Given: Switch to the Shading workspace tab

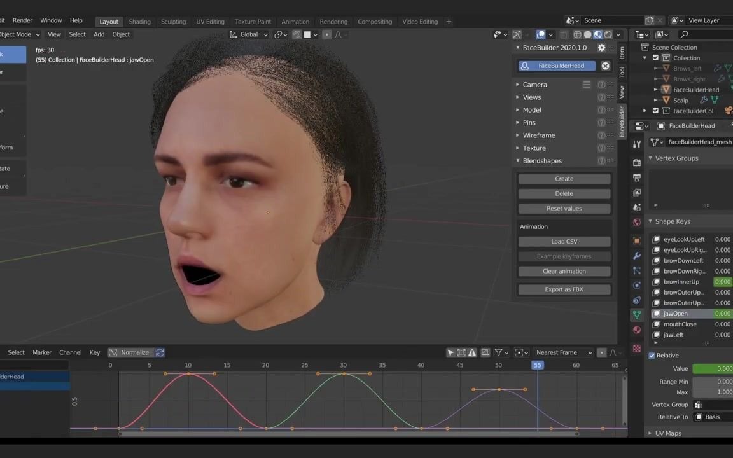Looking at the screenshot, I should pos(139,21).
